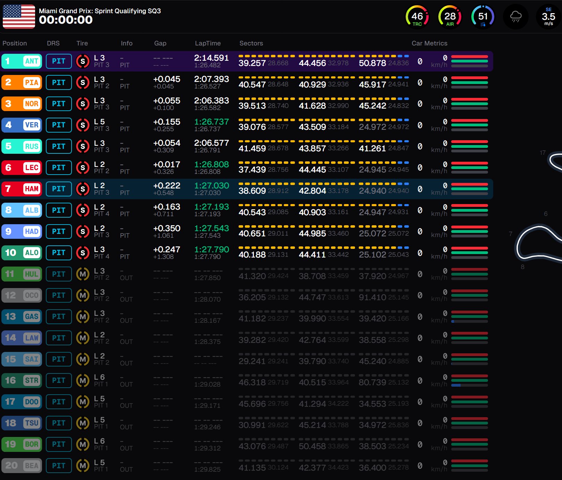Image resolution: width=562 pixels, height=480 pixels.
Task: Click the car metric bars for GAS
Action: [470, 317]
